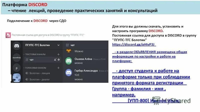The image size is (200, 112).
Task: Open Ошаева Алёна green avatar
Action: tap(68, 61)
